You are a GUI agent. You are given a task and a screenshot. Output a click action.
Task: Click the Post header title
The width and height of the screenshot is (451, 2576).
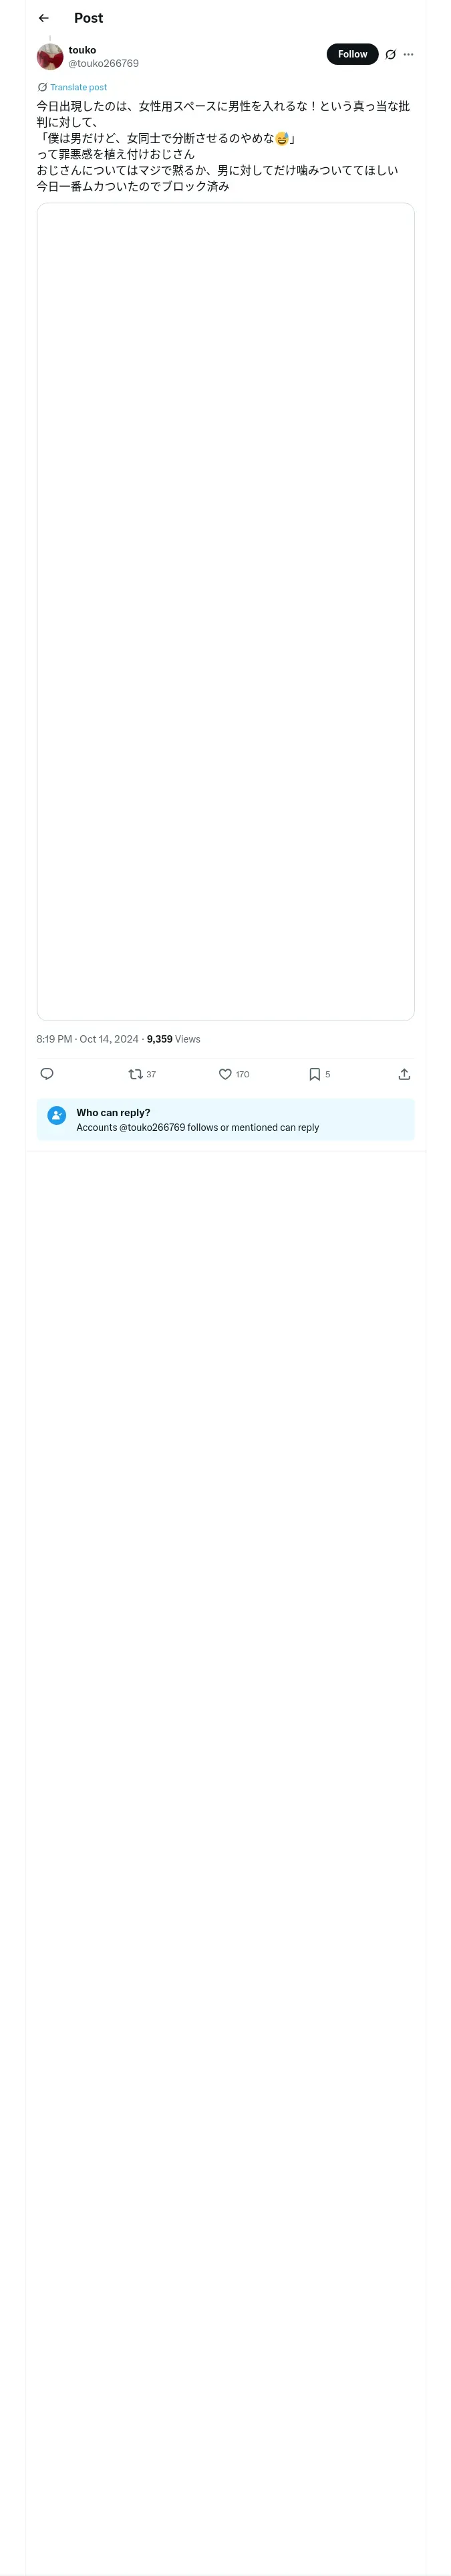[88, 18]
